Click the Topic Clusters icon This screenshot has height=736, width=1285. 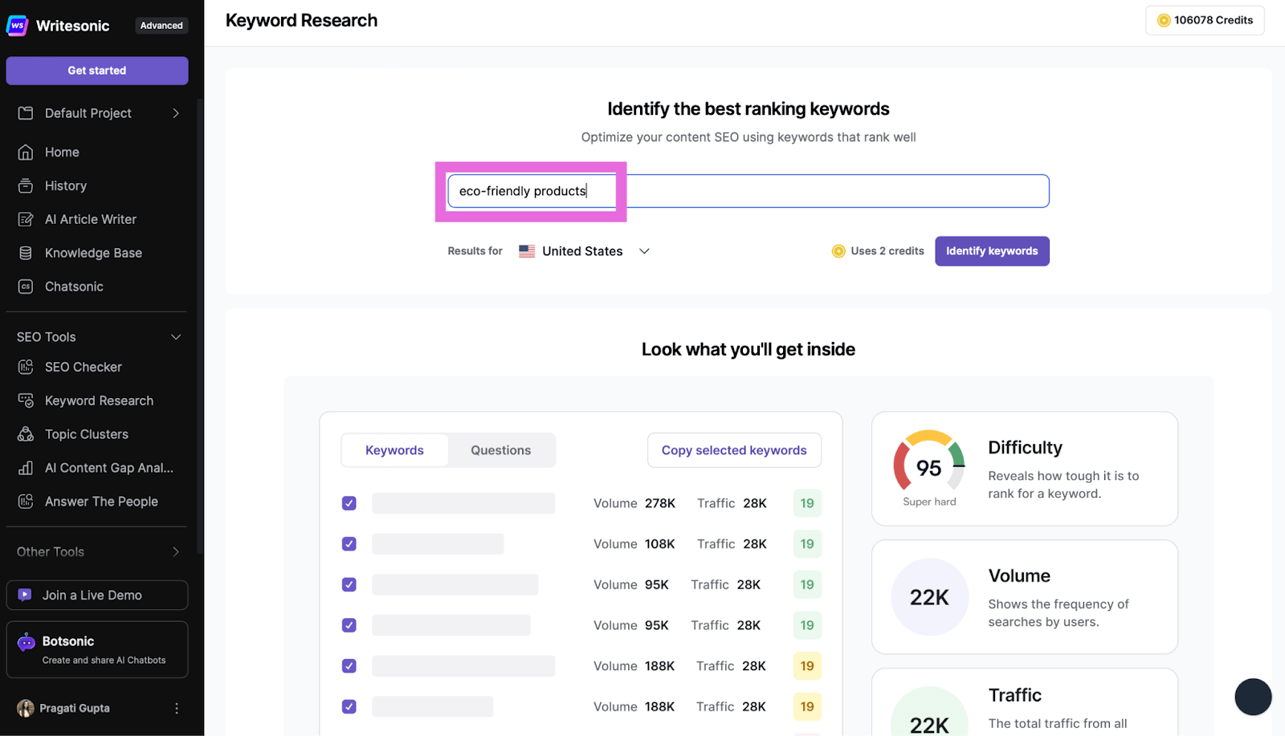coord(26,434)
